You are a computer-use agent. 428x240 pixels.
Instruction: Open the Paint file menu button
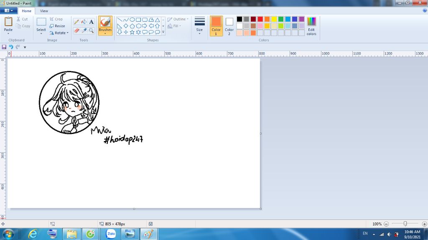(9, 10)
